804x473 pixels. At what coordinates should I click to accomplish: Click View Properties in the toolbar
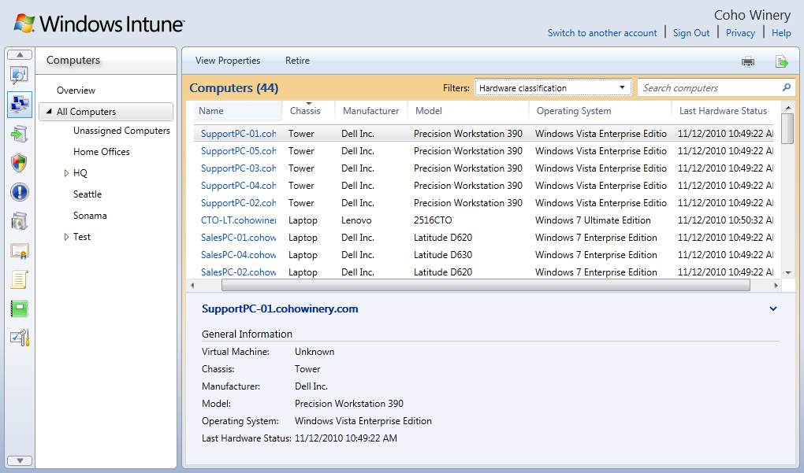point(228,61)
